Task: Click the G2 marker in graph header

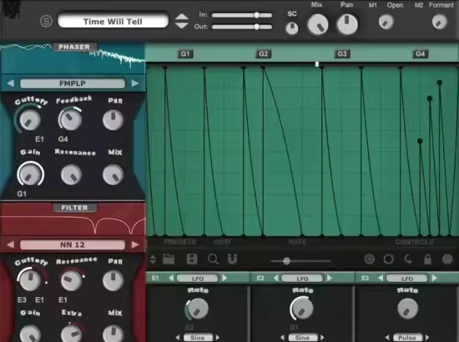Action: (263, 54)
